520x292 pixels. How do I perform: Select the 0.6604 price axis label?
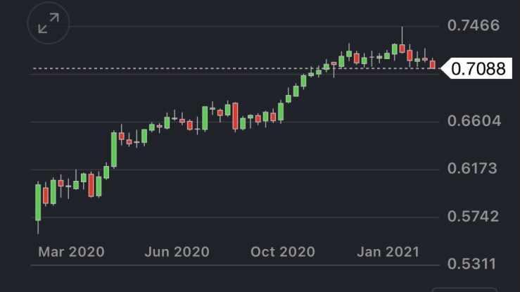point(474,121)
